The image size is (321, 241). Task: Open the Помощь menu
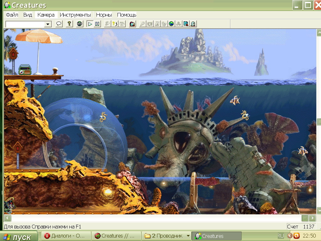tap(127, 15)
